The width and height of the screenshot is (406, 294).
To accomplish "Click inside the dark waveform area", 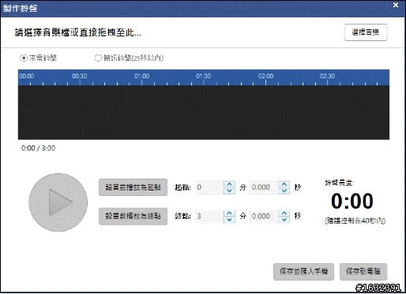I will point(204,112).
